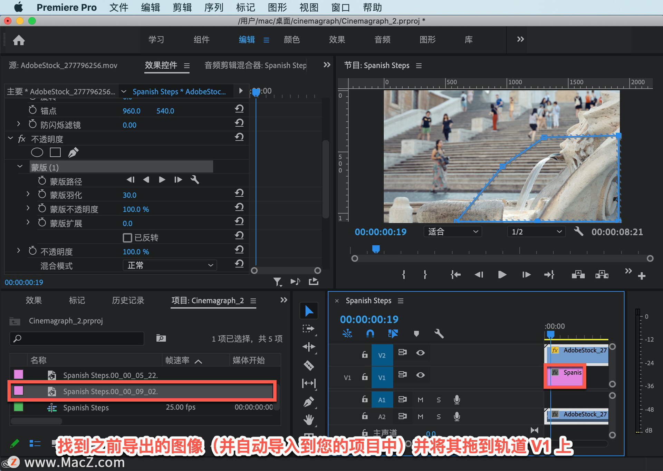
Task: Create a 4-point polygon mask
Action: (55, 153)
